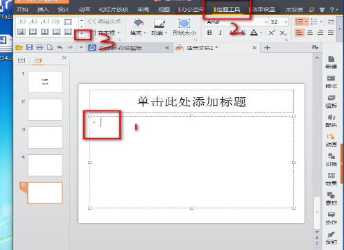Switch to the 幻灯片放映 Slide Show tab
Image resolution: width=344 pixels, height=250 pixels.
click(x=113, y=10)
